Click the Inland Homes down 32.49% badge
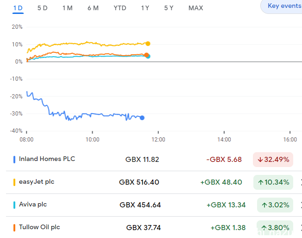This screenshot has height=238, width=302. tap(273, 160)
